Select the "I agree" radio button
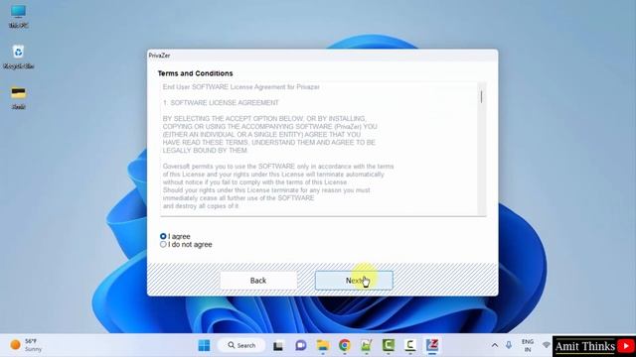This screenshot has width=636, height=357. 163,236
